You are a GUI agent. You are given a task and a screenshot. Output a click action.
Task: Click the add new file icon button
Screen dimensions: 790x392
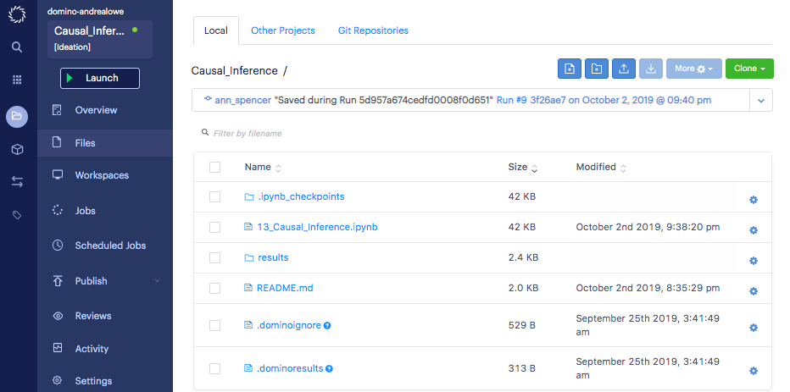pyautogui.click(x=570, y=69)
